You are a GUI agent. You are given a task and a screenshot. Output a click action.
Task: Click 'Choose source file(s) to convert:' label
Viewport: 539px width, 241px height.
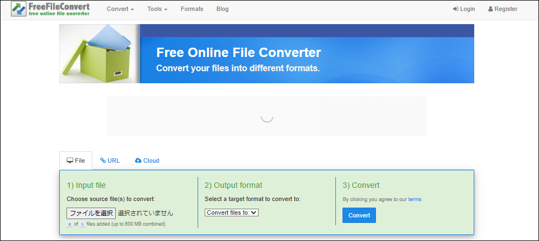point(111,199)
